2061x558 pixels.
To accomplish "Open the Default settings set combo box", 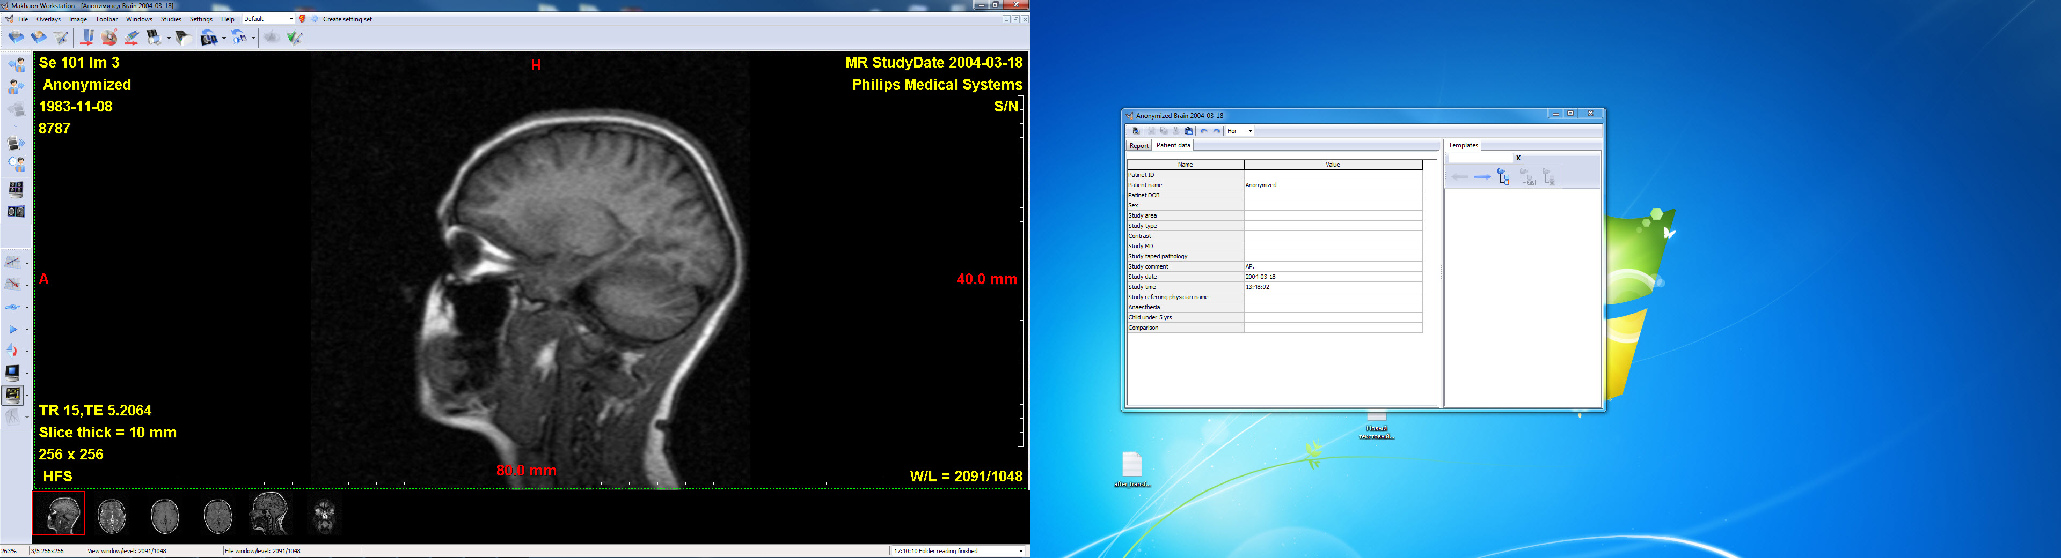I will 268,19.
